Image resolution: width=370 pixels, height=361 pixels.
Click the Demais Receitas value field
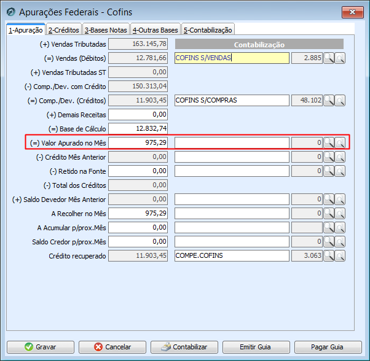tap(138, 115)
